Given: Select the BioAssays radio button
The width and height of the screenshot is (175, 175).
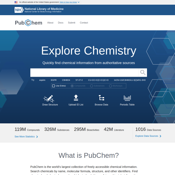Looking at the screenshot, I should coord(111,86).
